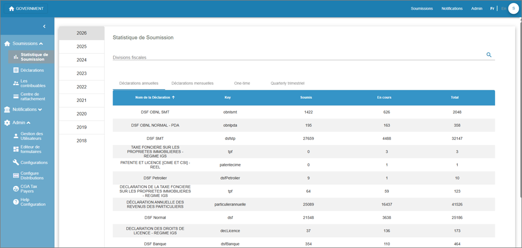Switch language to Fr
The height and width of the screenshot is (248, 522).
point(492,8)
